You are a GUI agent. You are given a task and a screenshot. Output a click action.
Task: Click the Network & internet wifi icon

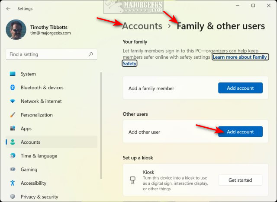click(x=13, y=101)
